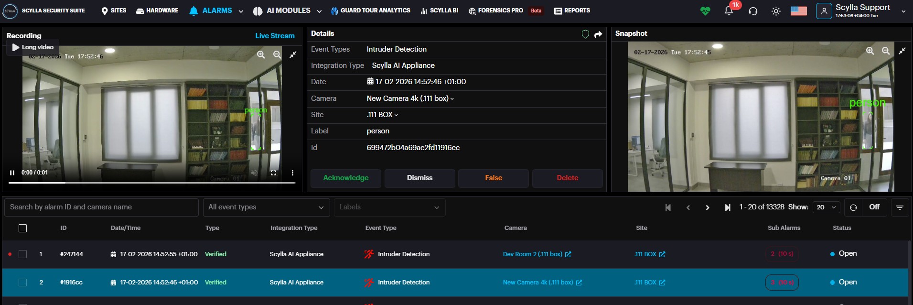Go to Guard Tour Analytics
This screenshot has width=913, height=305.
[370, 11]
